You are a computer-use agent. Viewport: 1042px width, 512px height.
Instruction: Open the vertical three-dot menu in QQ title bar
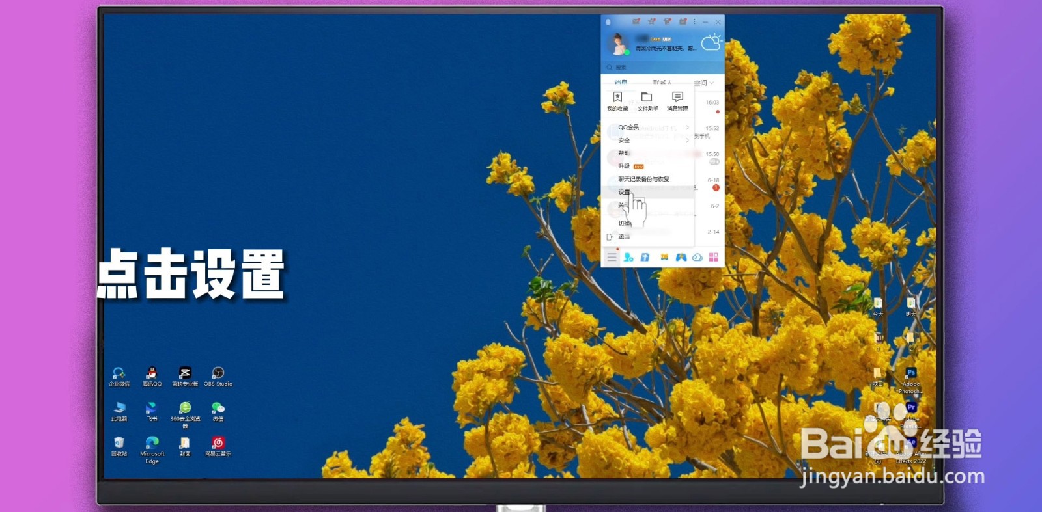pyautogui.click(x=694, y=21)
